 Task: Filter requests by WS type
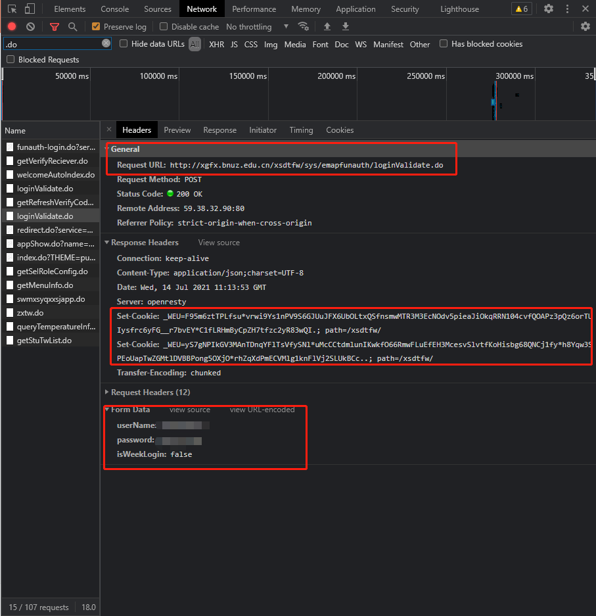click(x=361, y=45)
